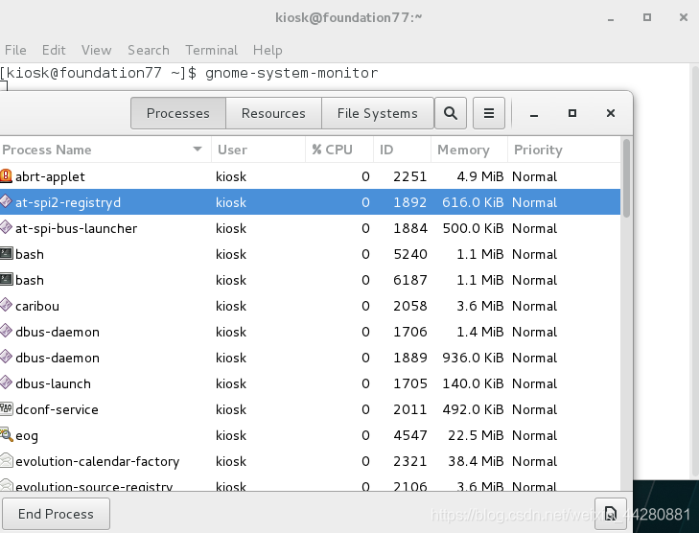Viewport: 699px width, 533px height.
Task: Click the caribou process icon
Action: click(x=6, y=305)
